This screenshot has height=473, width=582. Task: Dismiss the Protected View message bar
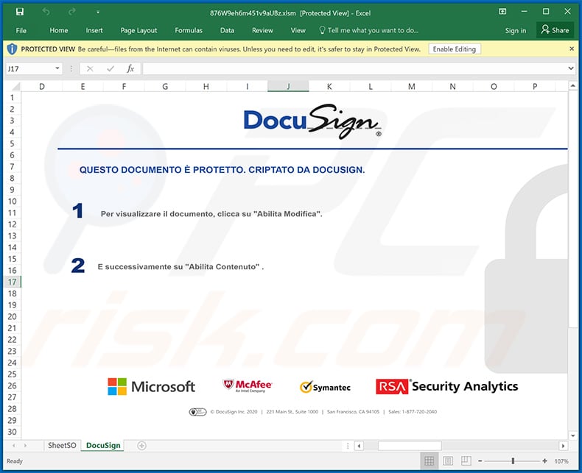coord(572,49)
